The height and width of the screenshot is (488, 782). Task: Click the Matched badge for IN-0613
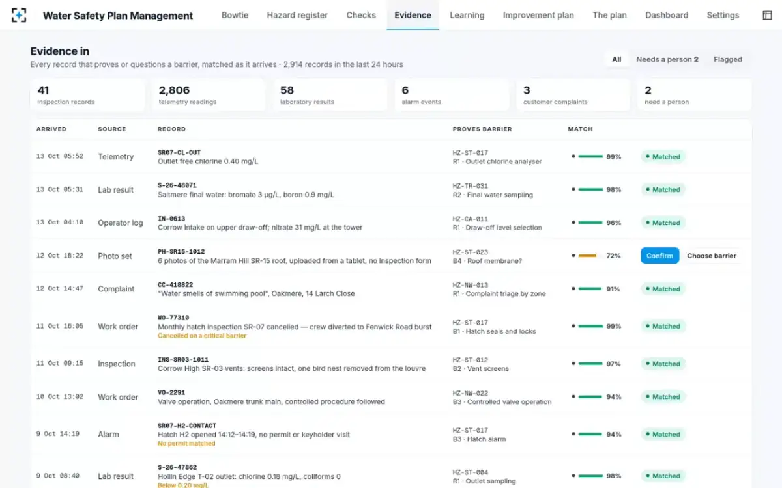[663, 223]
